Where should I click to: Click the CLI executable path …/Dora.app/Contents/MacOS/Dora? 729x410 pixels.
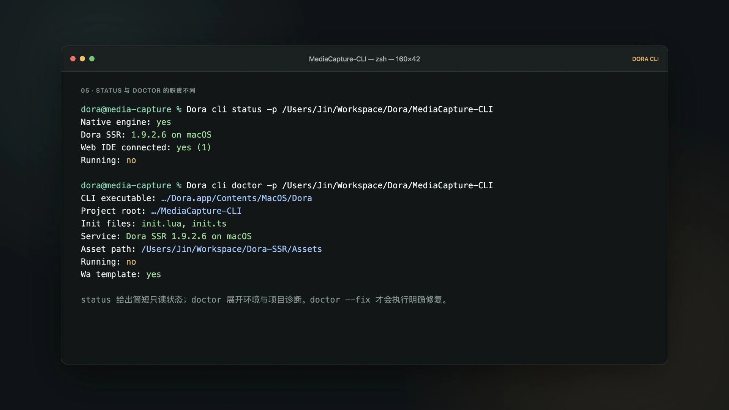click(237, 198)
